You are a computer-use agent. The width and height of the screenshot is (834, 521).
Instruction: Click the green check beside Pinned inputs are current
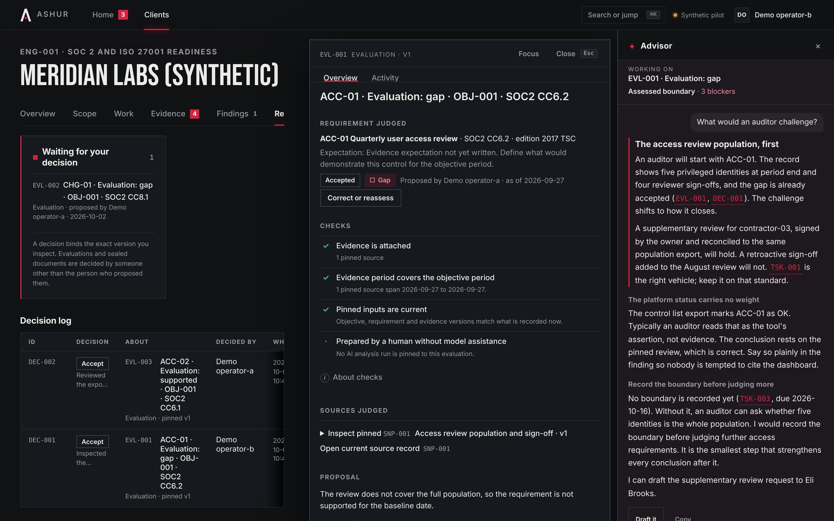326,309
